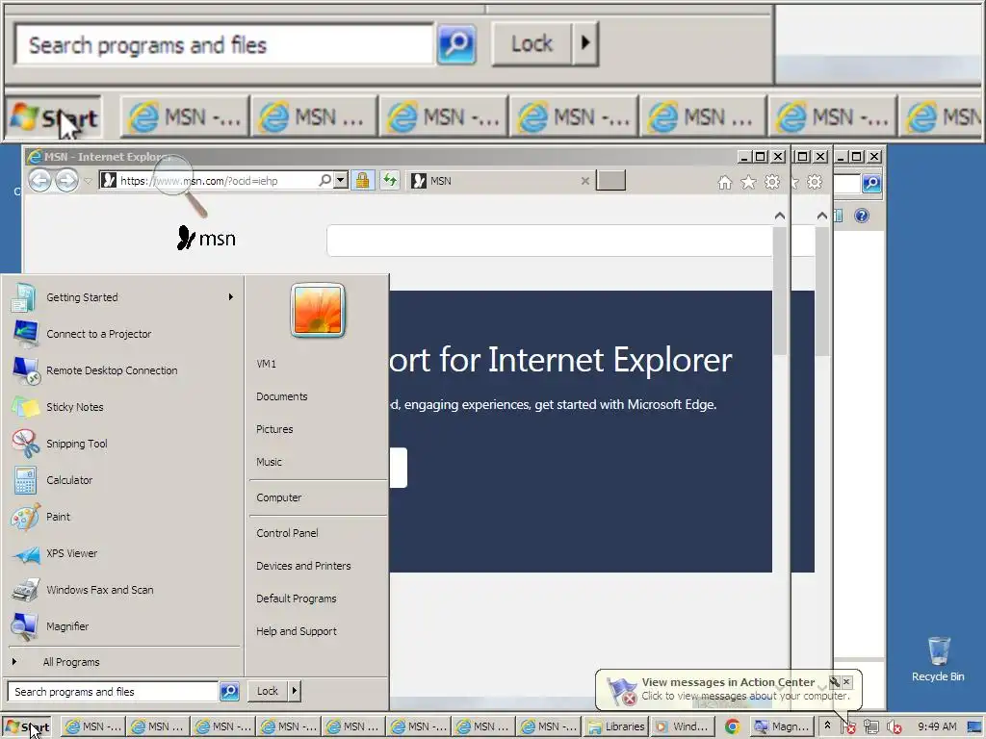Click the network tray icon
The width and height of the screenshot is (986, 739).
coord(870,727)
